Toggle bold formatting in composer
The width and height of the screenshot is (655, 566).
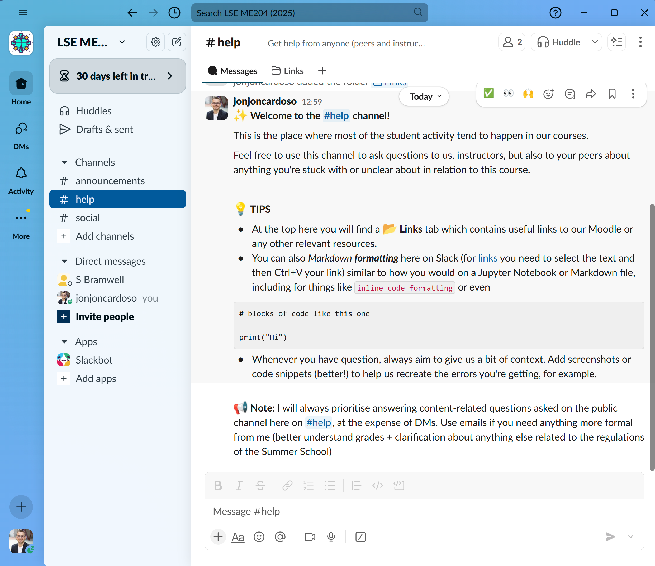click(x=218, y=485)
